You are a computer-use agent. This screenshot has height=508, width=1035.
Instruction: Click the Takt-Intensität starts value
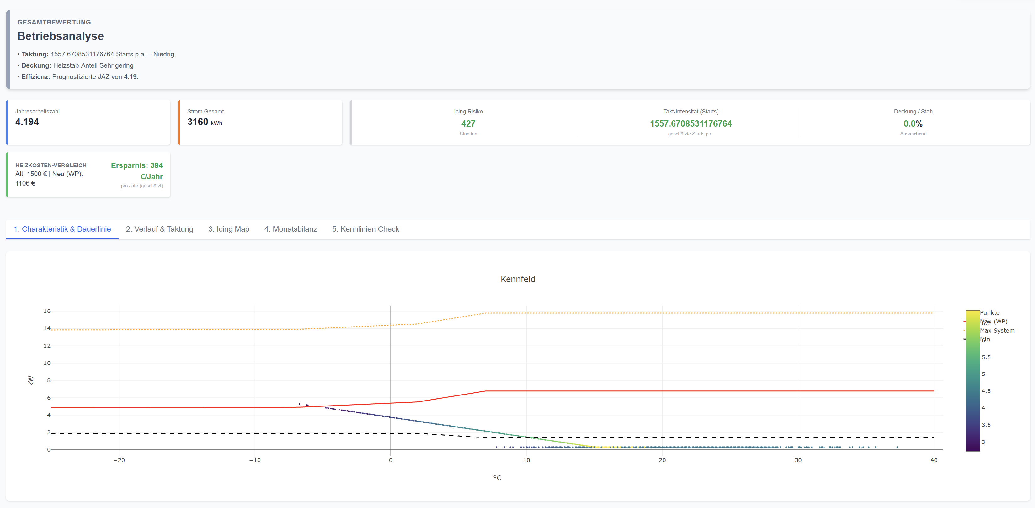[690, 123]
